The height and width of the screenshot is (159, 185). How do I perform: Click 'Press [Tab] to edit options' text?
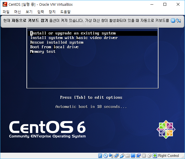click(x=91, y=97)
